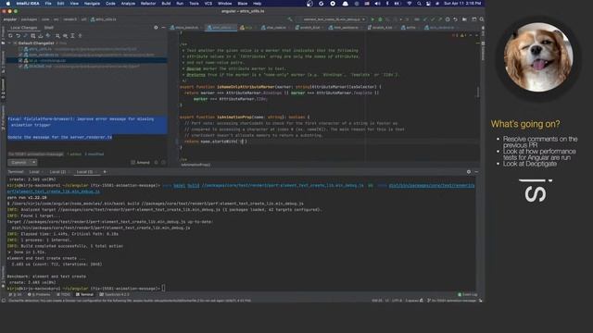Select the Local Changes tab
Image resolution: width=593 pixels, height=333 pixels.
pos(24,28)
